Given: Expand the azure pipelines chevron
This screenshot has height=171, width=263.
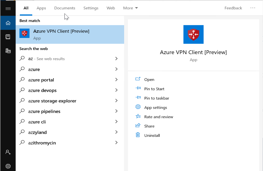Looking at the screenshot, I should 117,111.
